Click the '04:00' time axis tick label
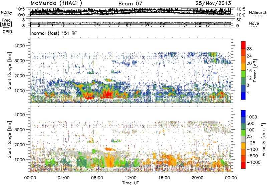 click(64, 178)
